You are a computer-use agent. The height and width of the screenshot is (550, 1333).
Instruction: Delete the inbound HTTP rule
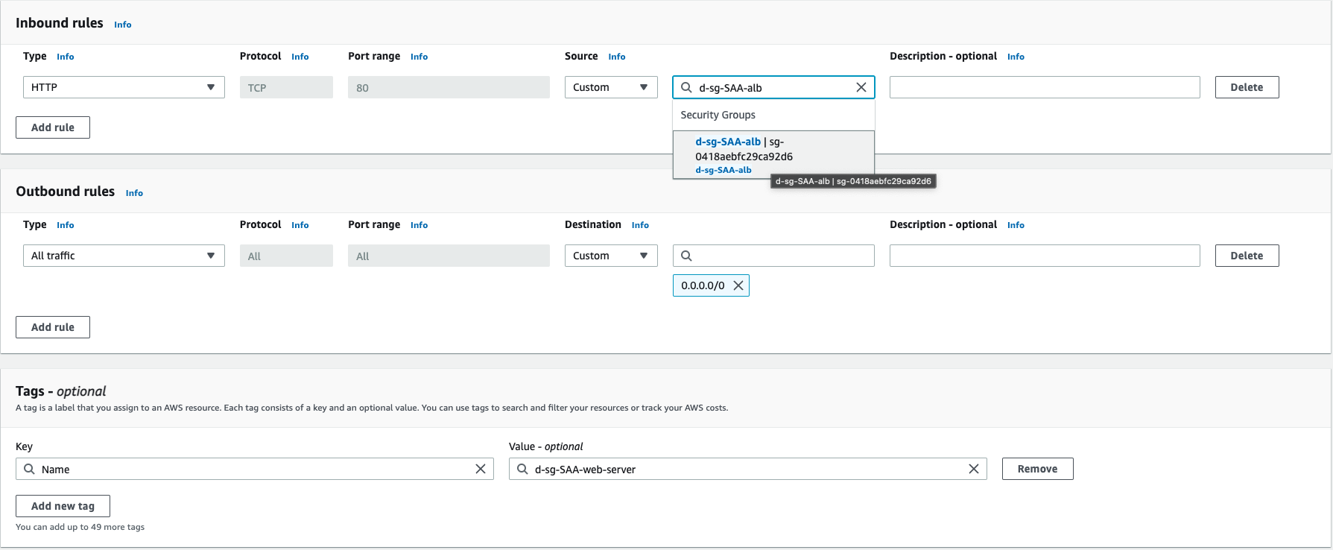[1247, 87]
